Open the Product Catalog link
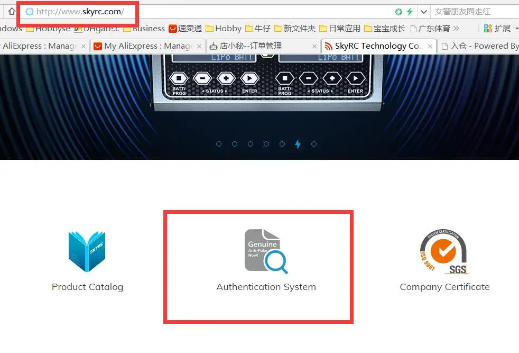Image resolution: width=519 pixels, height=353 pixels. tap(87, 287)
